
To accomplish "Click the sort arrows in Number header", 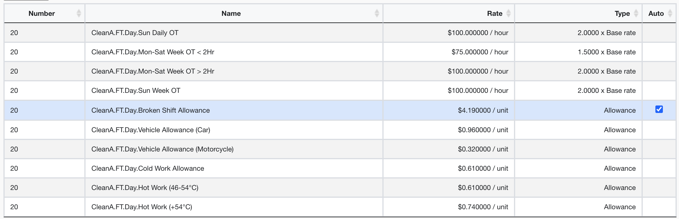I will point(79,14).
